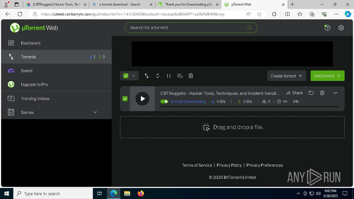Image resolution: width=354 pixels, height=199 pixels.
Task: Click the CBT Nuggets torrent title
Action: pos(220,93)
